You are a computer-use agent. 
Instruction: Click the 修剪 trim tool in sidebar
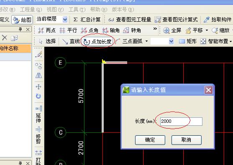[x=38, y=135]
